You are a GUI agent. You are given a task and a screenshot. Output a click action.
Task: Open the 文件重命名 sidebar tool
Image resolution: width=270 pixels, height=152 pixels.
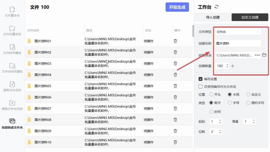(12, 12)
